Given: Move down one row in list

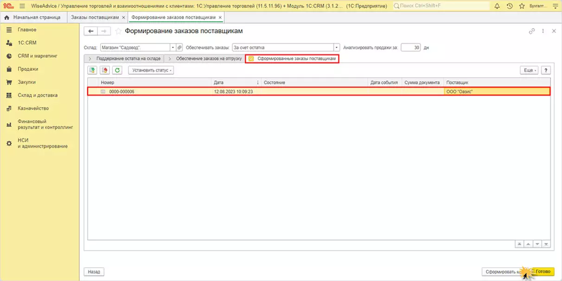Looking at the screenshot, I should [537, 244].
